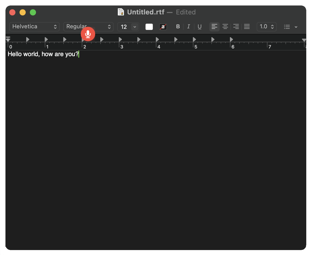Pick a text color from the white swatch
Image resolution: width=313 pixels, height=255 pixels.
tap(149, 27)
